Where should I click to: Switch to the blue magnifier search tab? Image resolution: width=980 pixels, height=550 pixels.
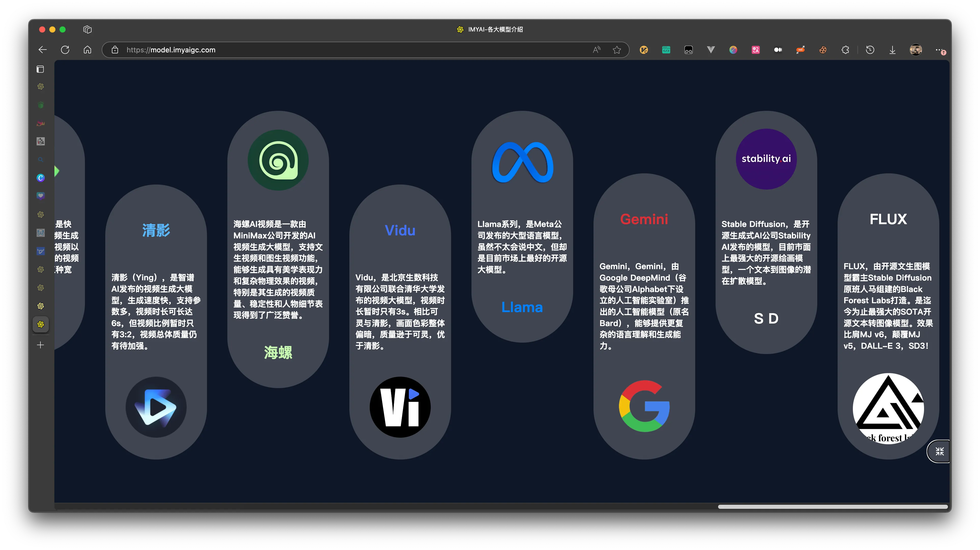click(41, 160)
